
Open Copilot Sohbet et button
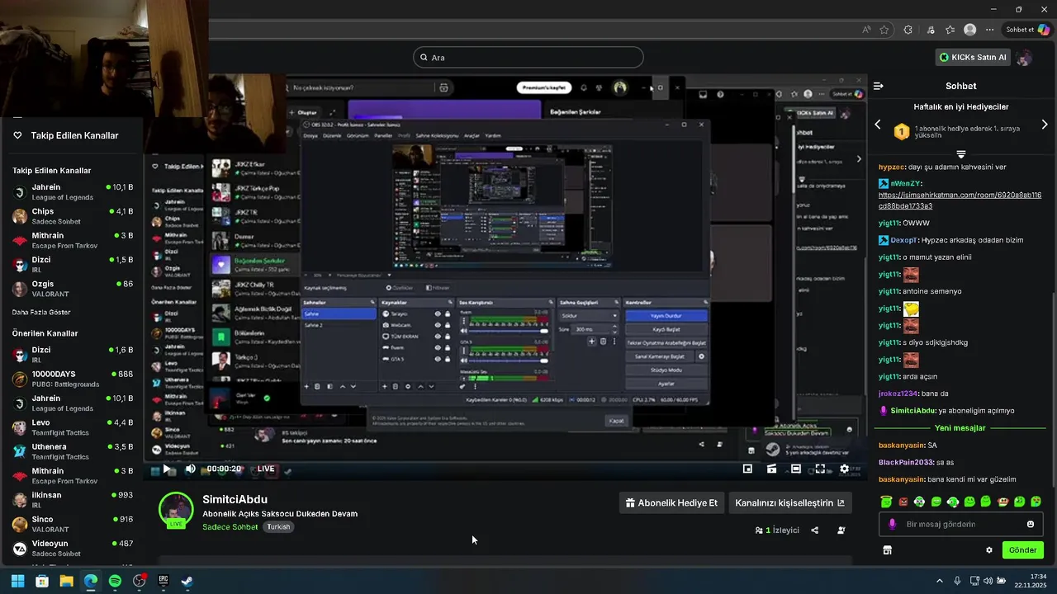click(x=1027, y=30)
